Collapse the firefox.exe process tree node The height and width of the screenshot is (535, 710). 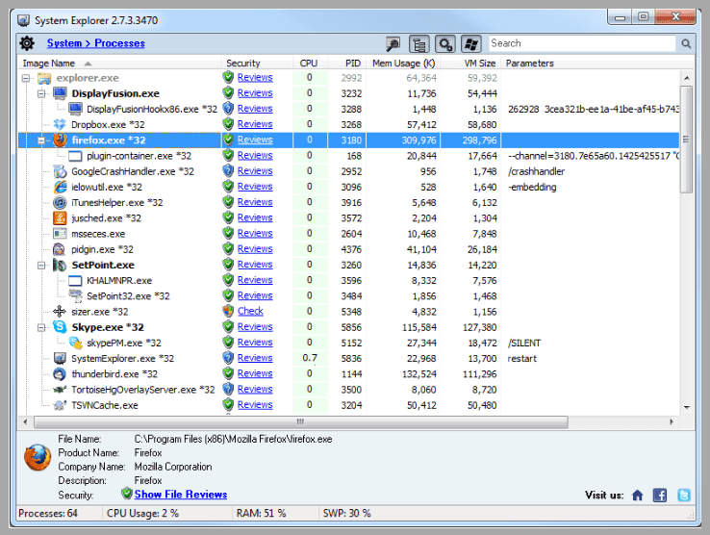click(x=42, y=140)
